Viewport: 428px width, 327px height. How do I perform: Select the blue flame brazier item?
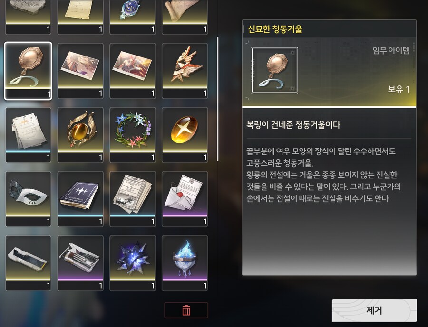[x=185, y=263]
